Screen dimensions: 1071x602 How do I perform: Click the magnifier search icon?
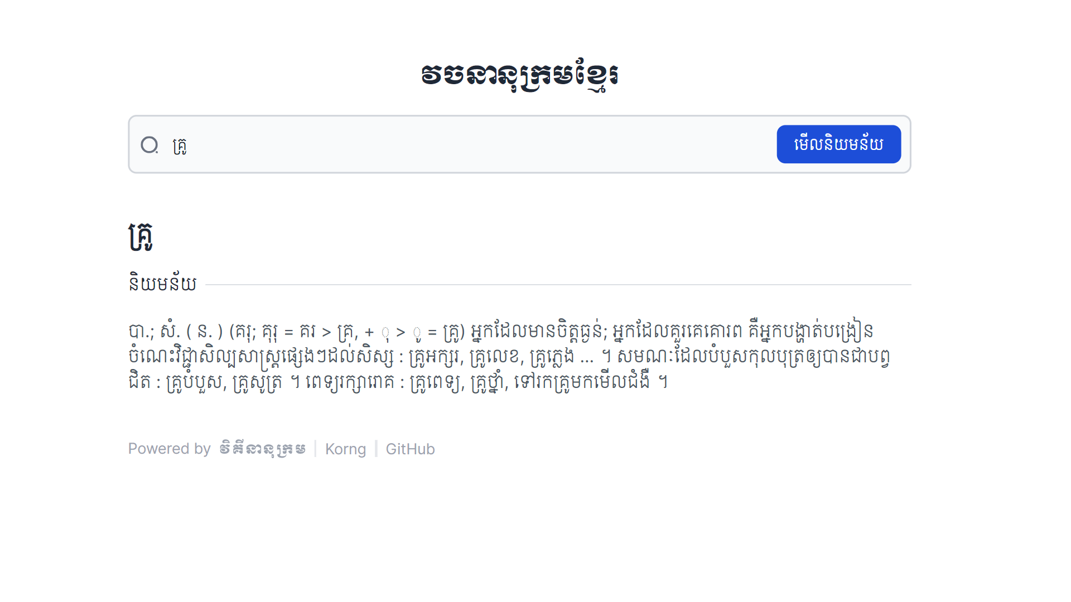pyautogui.click(x=149, y=145)
